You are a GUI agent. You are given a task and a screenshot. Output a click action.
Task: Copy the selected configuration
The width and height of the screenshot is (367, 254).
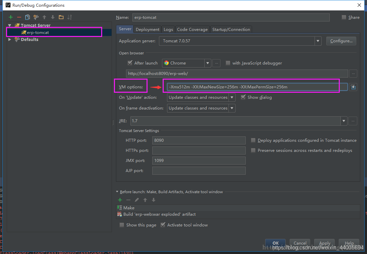click(27, 17)
